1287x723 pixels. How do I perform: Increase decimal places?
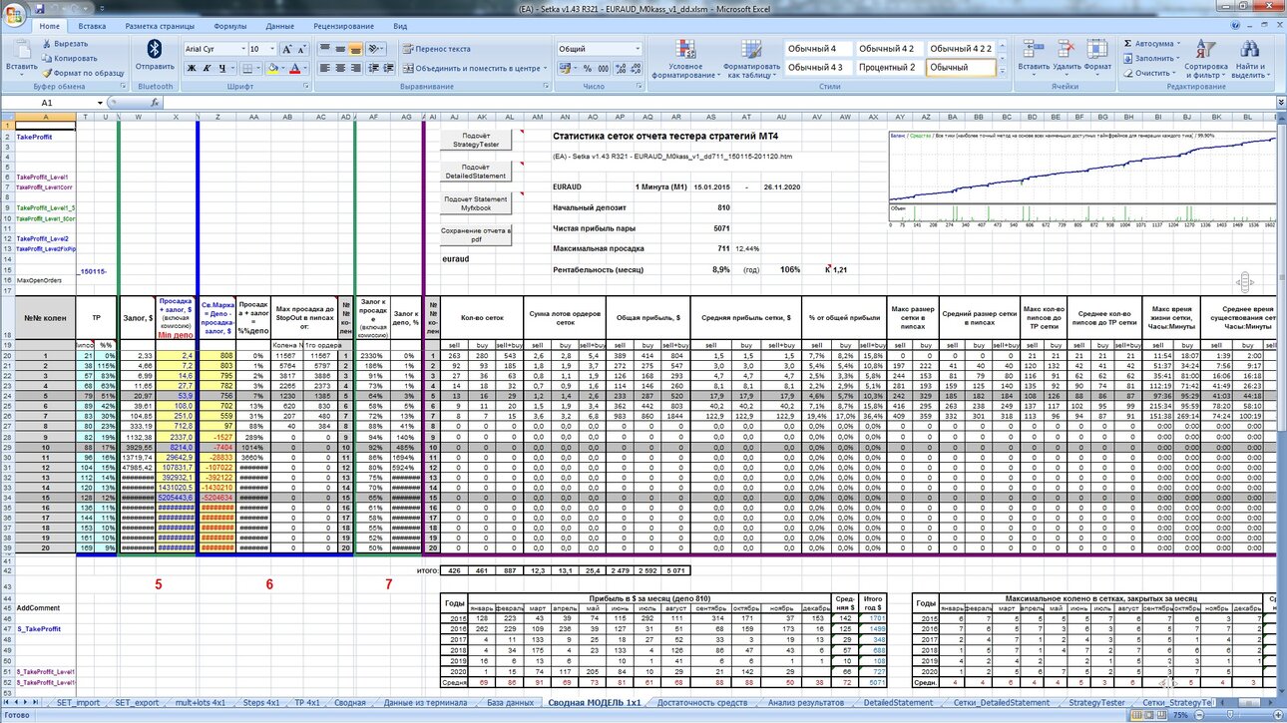[x=619, y=68]
